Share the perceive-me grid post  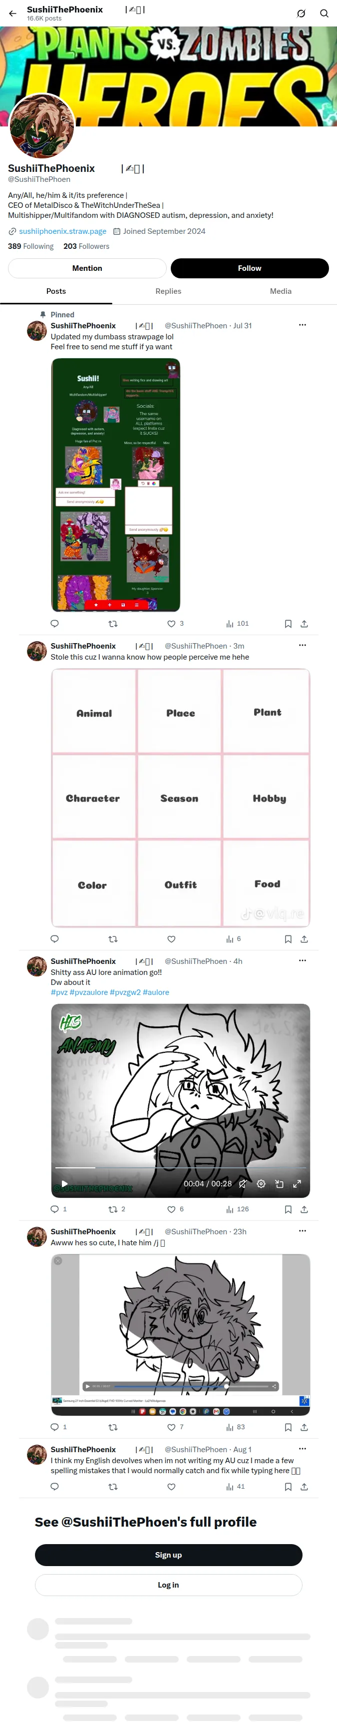point(304,939)
